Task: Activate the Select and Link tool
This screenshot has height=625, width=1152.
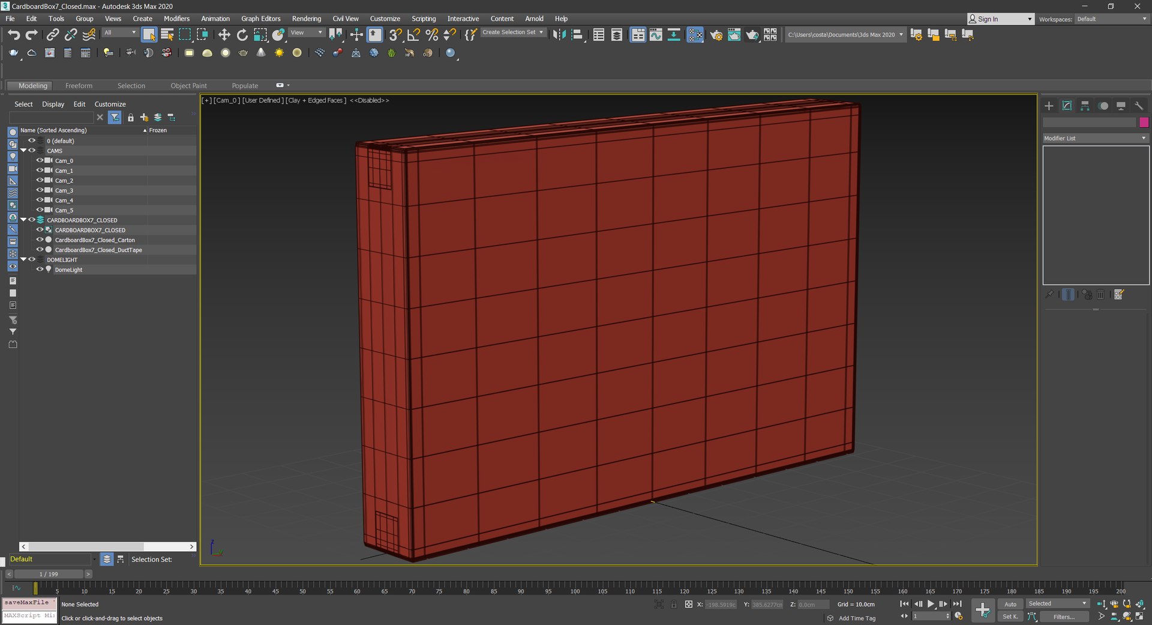Action: click(x=53, y=35)
